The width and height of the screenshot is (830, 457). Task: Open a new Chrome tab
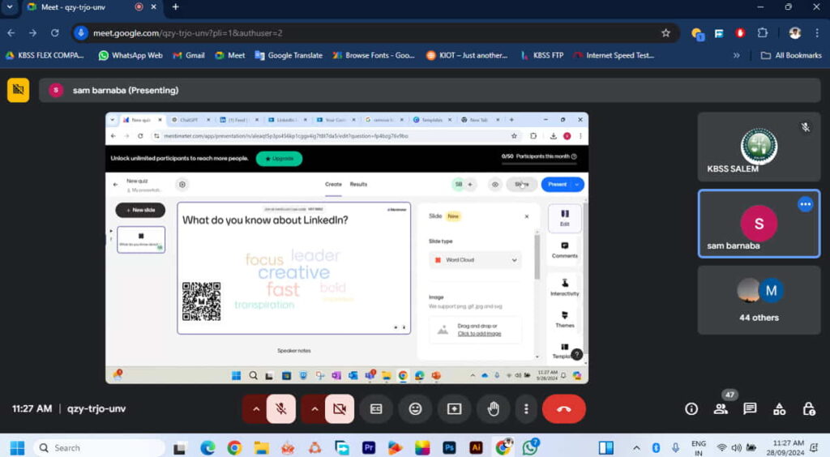pyautogui.click(x=175, y=6)
